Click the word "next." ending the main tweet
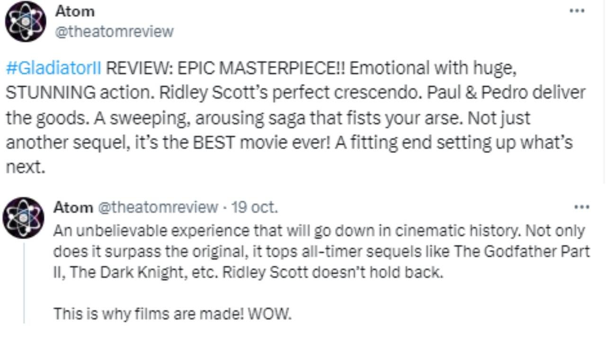Image resolution: width=606 pixels, height=341 pixels. (x=26, y=167)
